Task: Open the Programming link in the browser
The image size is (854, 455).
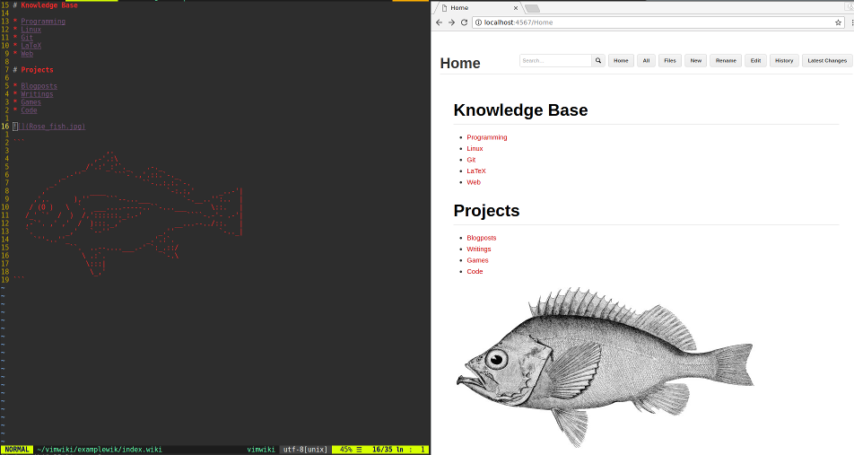Action: click(486, 137)
